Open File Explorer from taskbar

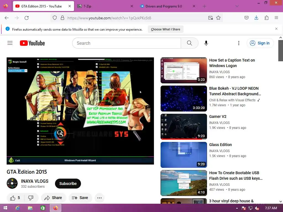[30, 208]
